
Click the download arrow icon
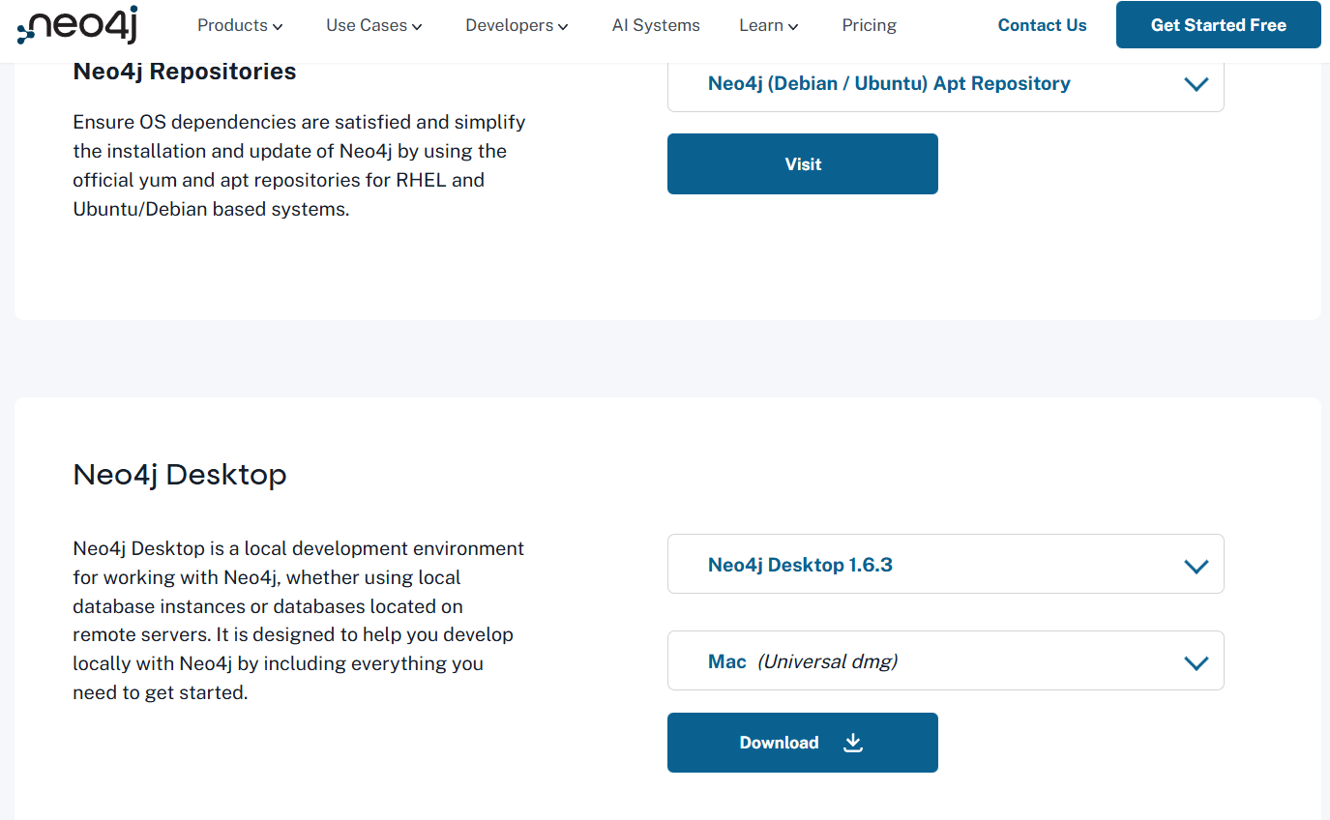coord(852,743)
